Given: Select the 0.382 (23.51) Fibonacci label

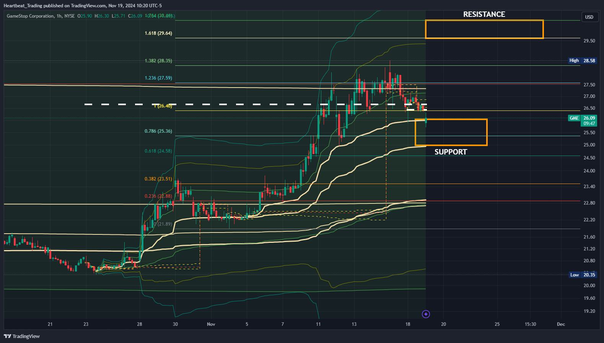Looking at the screenshot, I should pos(158,179).
